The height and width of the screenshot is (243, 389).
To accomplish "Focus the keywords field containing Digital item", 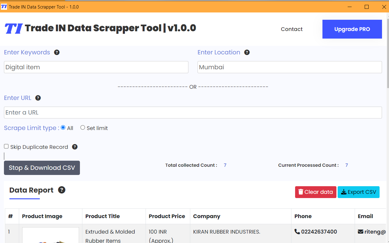I will pyautogui.click(x=96, y=67).
